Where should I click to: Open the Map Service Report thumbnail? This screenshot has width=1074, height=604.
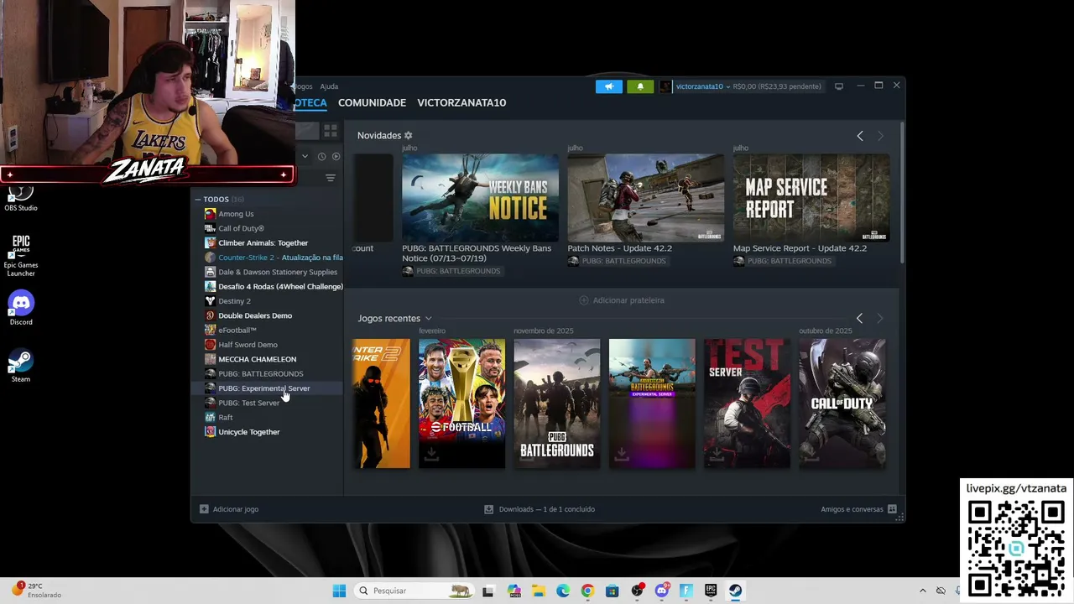(811, 197)
